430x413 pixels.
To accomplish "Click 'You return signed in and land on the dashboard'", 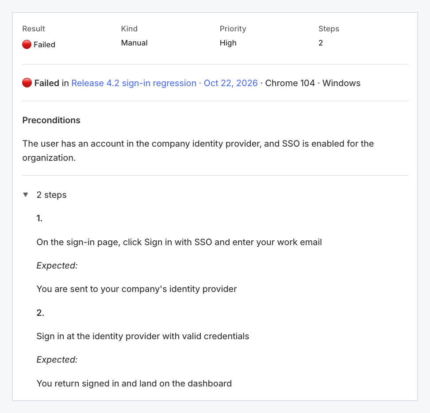I will 134,383.
